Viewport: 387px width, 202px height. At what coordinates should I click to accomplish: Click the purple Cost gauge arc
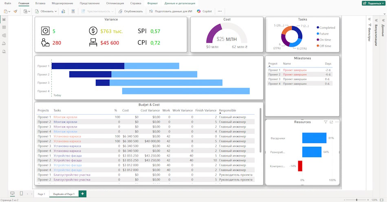pyautogui.click(x=213, y=33)
